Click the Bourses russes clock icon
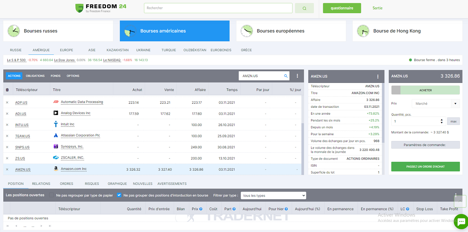This screenshot has height=232, width=468. (14, 31)
